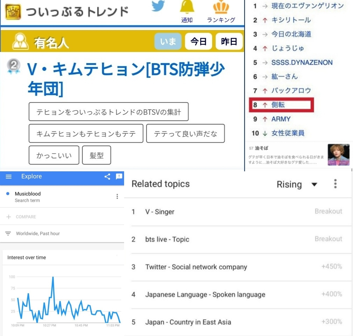Select the いま time filter
The height and width of the screenshot is (336, 353).
pyautogui.click(x=168, y=42)
